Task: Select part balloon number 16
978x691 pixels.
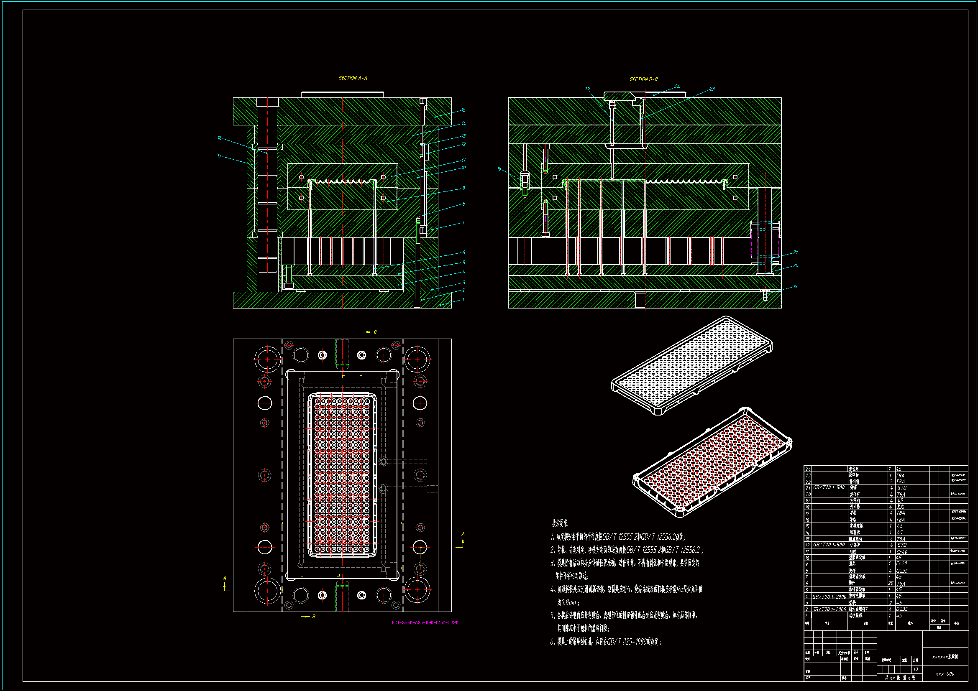Action: pyautogui.click(x=219, y=138)
